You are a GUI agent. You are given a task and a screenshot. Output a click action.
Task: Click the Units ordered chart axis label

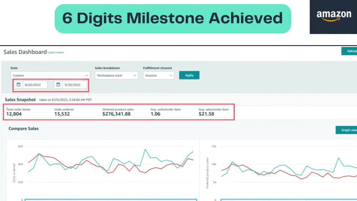[14, 173]
